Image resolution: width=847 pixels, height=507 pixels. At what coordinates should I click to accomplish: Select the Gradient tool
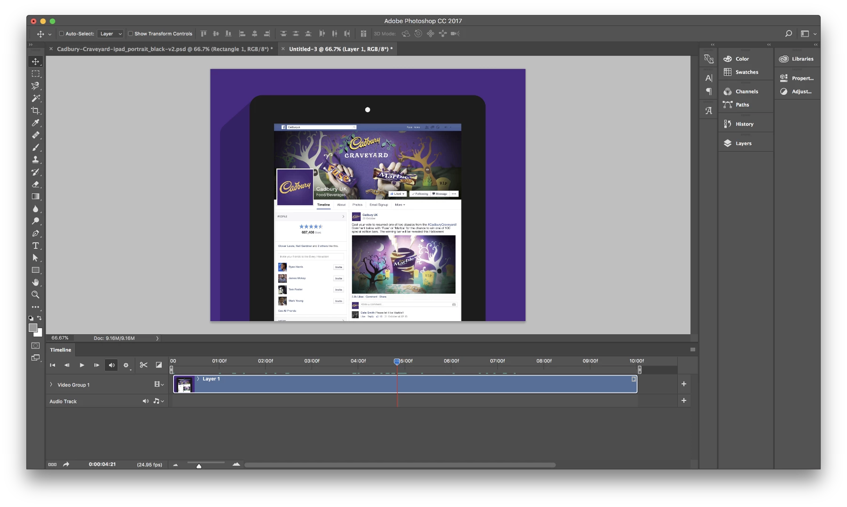pyautogui.click(x=35, y=197)
